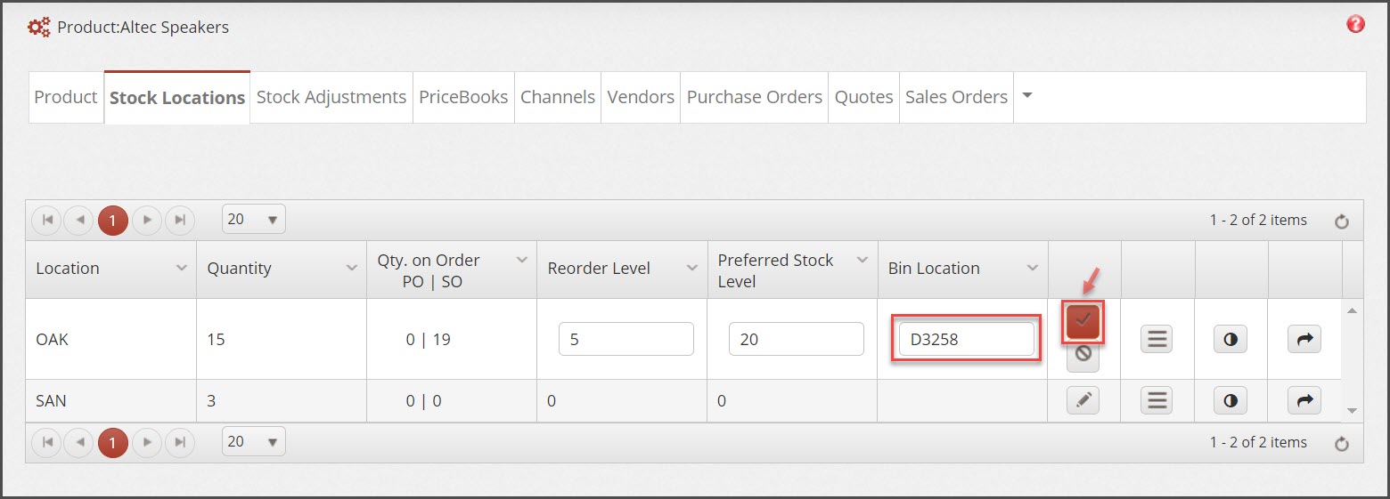This screenshot has width=1390, height=499.
Task: Open the list menu icon for OAK
Action: tap(1157, 339)
